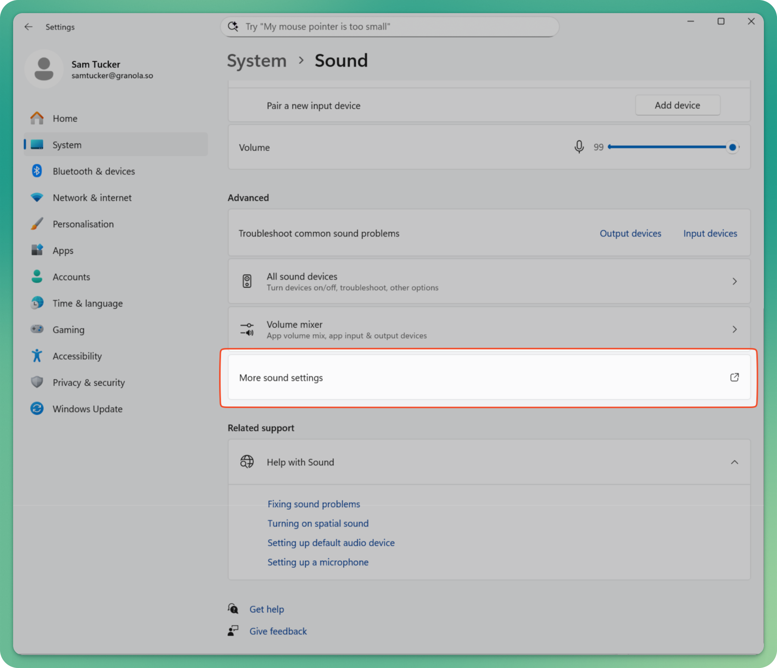The height and width of the screenshot is (668, 777).
Task: Click the Gaming controller icon
Action: click(37, 329)
